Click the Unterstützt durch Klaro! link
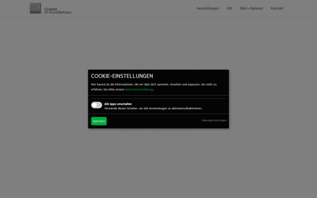 coord(214,120)
